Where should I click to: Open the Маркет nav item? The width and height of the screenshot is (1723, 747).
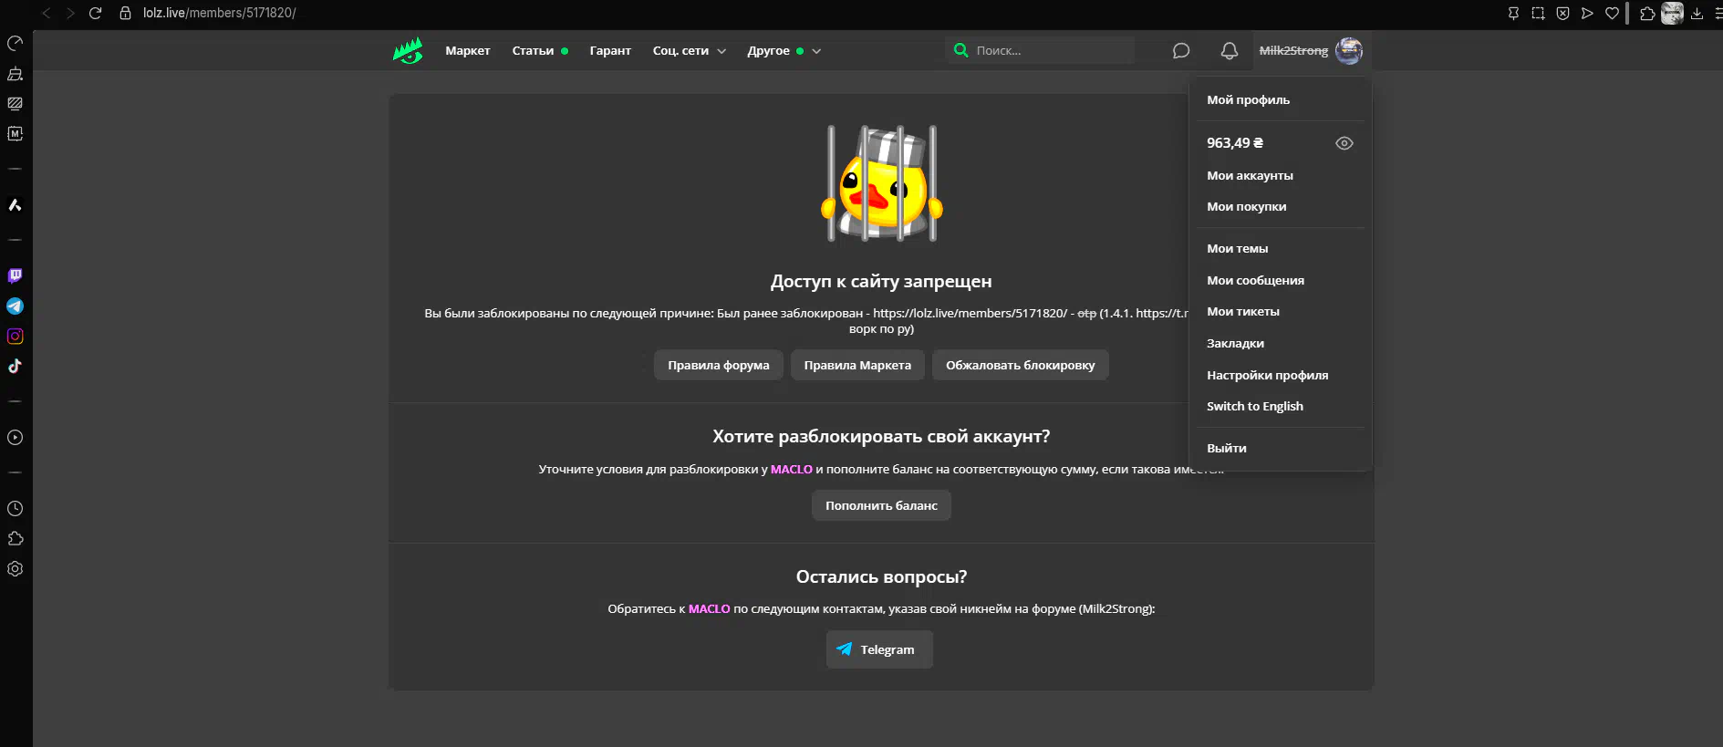468,51
